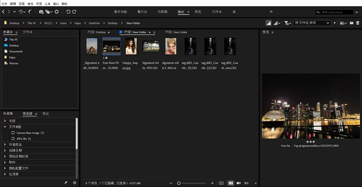Click the Adobe Stock search field
Image resolution: width=362 pixels, height=187 pixels.
(x=334, y=12)
